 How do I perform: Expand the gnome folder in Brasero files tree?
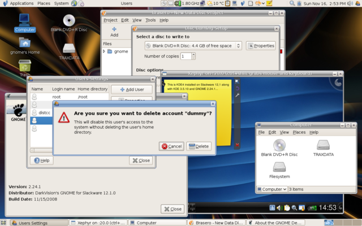pyautogui.click(x=104, y=51)
